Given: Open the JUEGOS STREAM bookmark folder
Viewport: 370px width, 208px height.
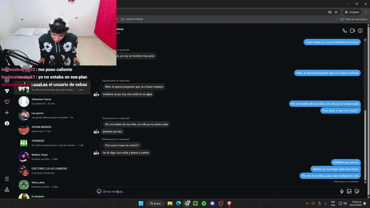Looking at the screenshot, I should click(x=132, y=19).
